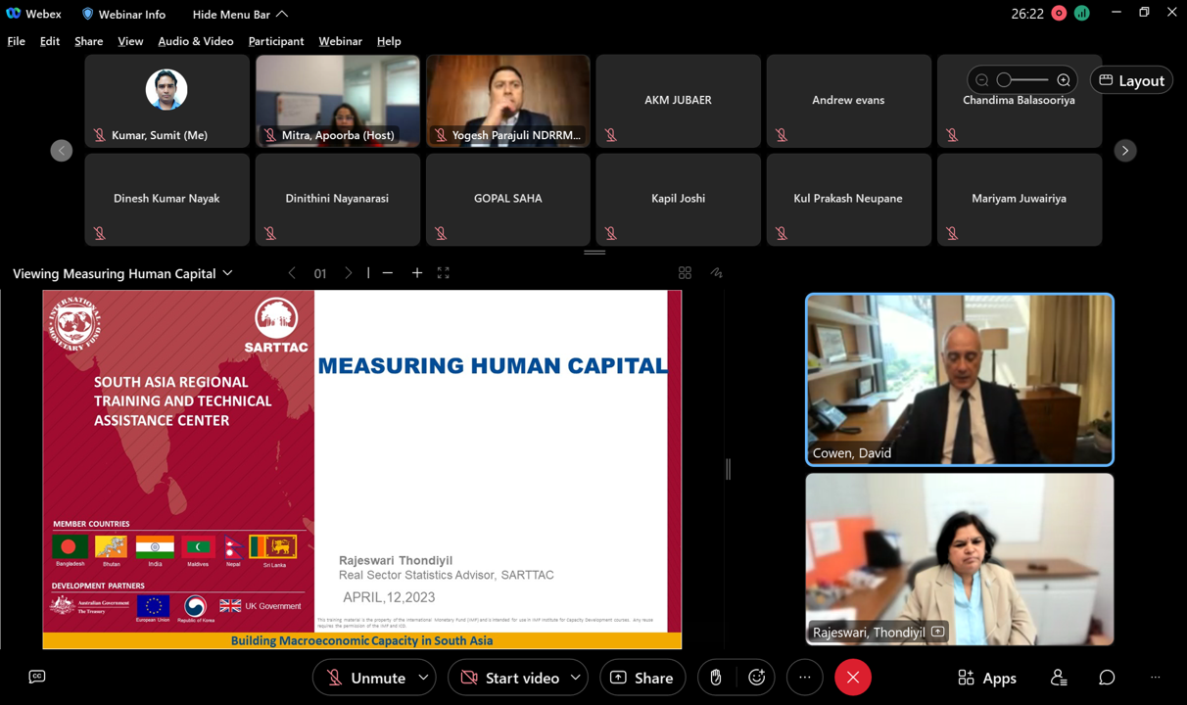Open the chat panel icon

[1107, 678]
